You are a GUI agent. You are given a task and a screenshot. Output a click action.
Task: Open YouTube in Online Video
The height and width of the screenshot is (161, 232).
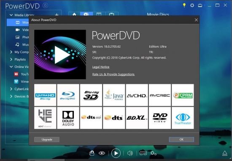[x=21, y=74]
